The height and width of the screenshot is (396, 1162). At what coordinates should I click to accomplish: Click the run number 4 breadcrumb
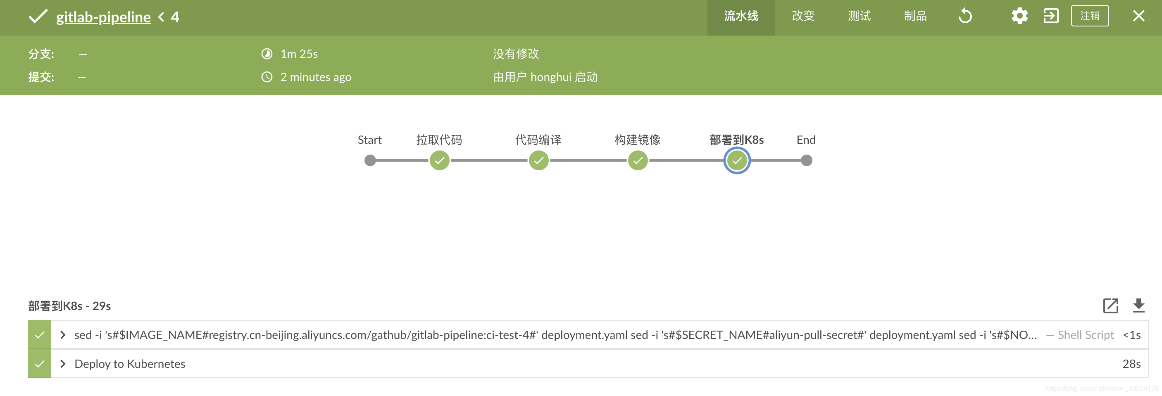(x=175, y=17)
